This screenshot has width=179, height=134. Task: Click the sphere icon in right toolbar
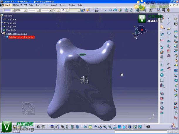pyautogui.click(x=162, y=75)
